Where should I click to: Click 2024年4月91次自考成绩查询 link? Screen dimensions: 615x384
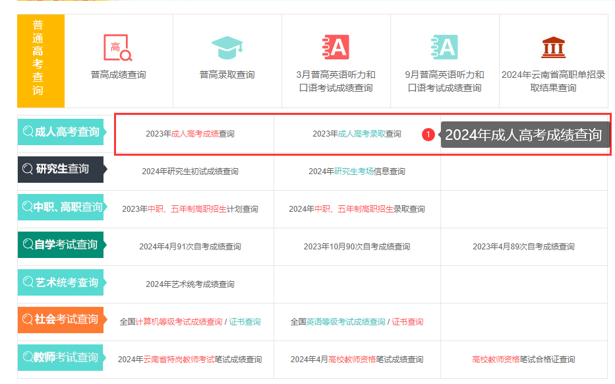coord(190,247)
